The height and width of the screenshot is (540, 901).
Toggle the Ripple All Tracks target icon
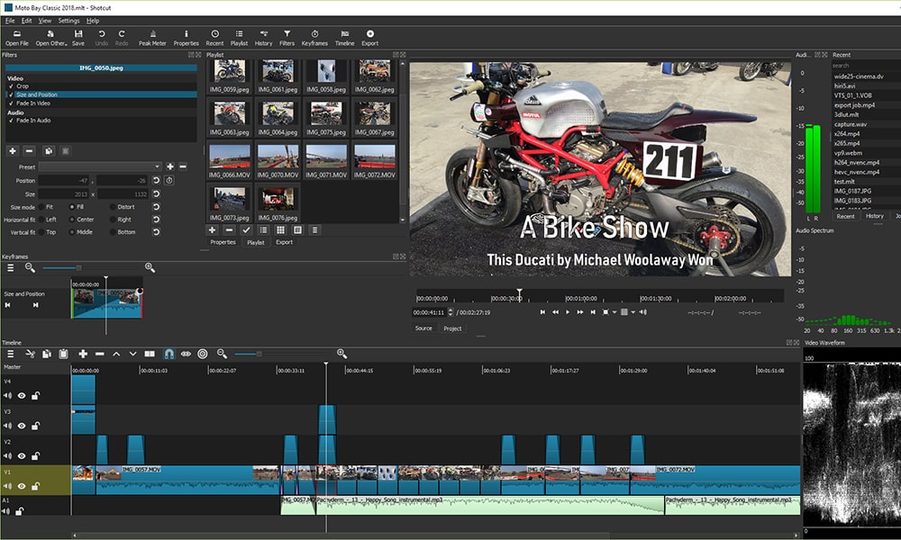[202, 354]
